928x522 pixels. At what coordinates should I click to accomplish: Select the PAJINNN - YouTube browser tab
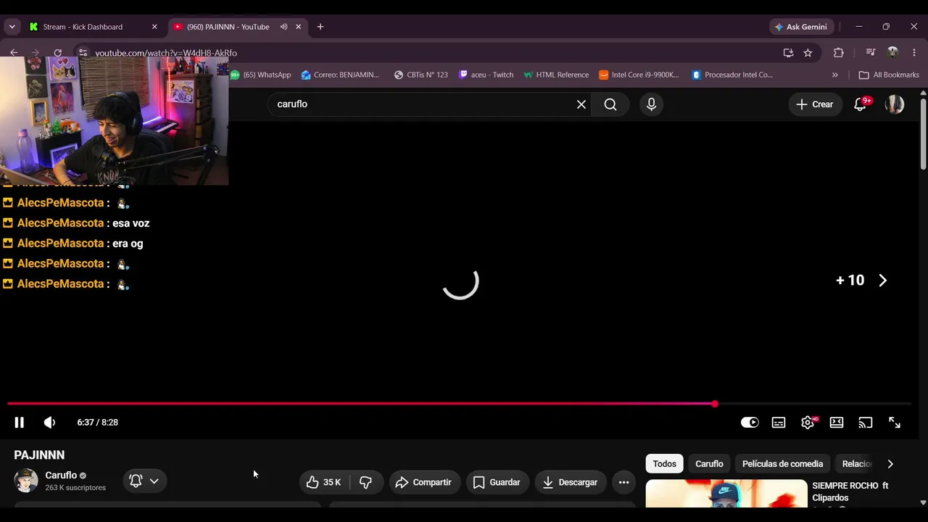click(228, 27)
